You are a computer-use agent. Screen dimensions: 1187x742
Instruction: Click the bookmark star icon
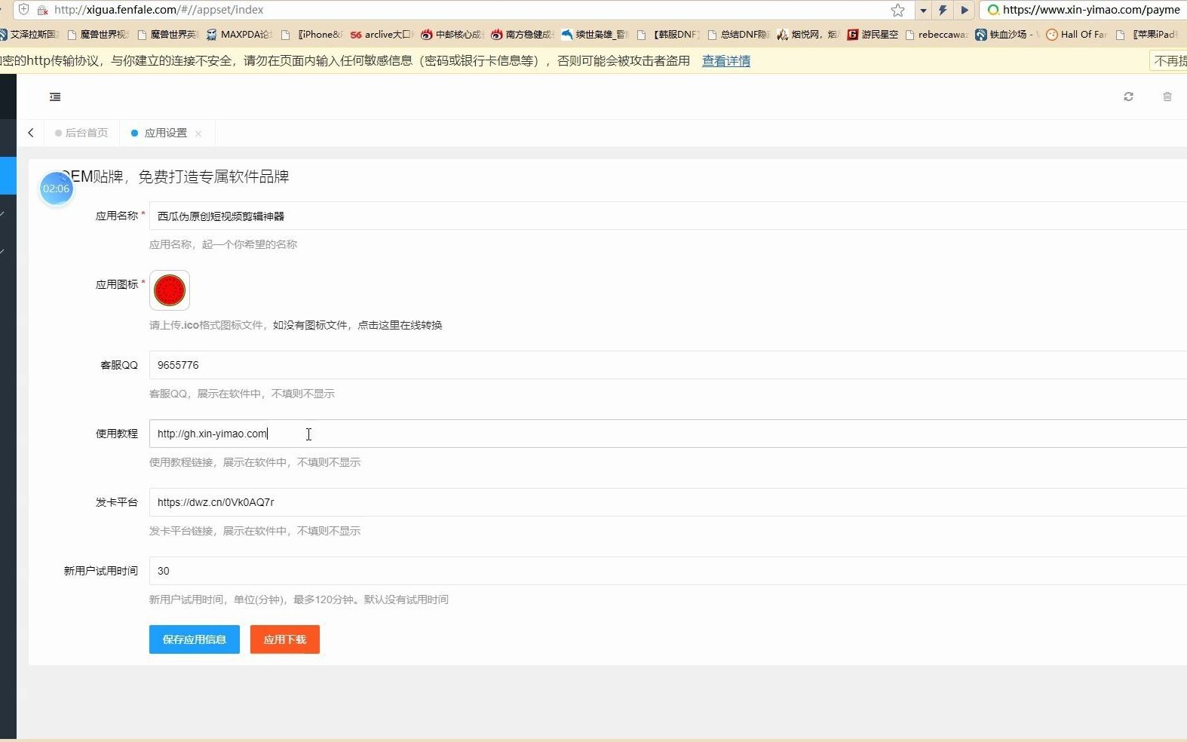tap(897, 10)
